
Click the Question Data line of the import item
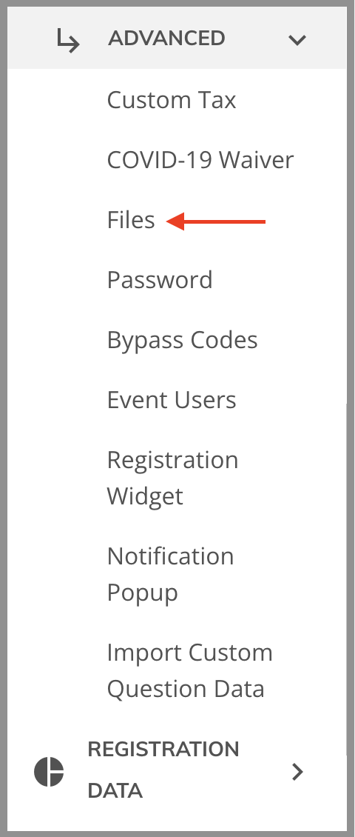pos(186,689)
